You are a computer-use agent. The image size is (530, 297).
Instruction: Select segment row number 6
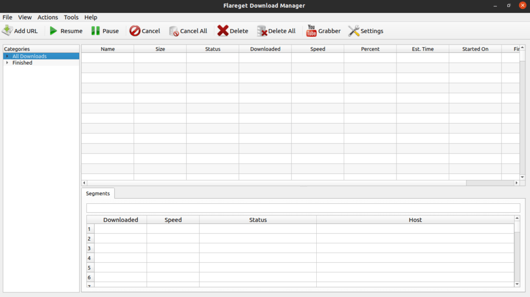point(90,277)
